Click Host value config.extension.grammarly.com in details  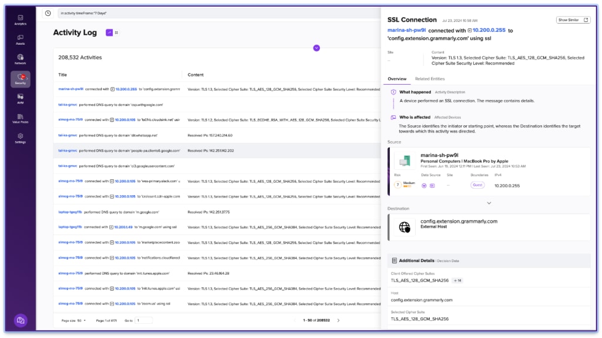(x=422, y=300)
